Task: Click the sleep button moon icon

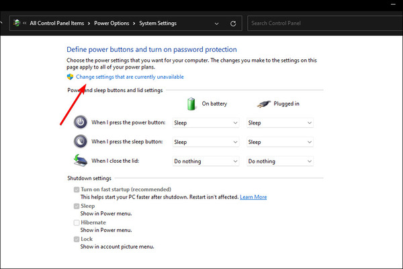Action: 81,141
